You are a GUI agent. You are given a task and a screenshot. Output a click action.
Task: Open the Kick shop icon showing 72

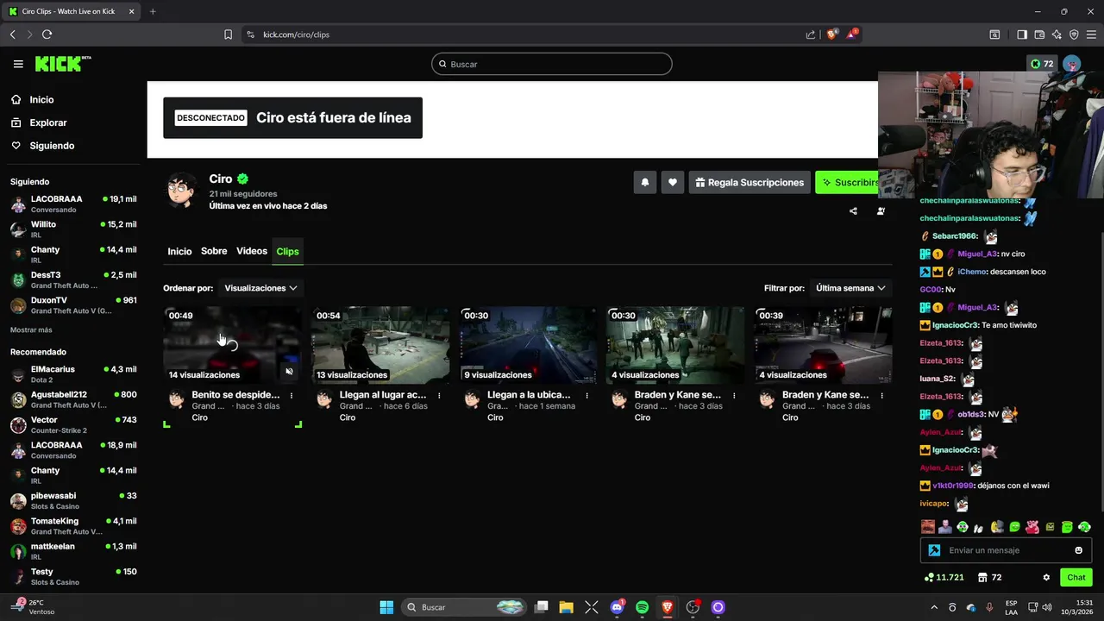point(989,577)
